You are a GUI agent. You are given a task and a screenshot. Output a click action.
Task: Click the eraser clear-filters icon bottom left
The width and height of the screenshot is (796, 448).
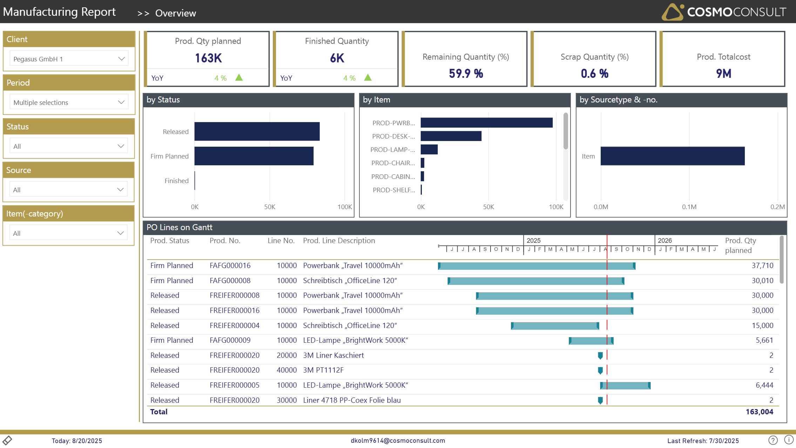point(7,440)
